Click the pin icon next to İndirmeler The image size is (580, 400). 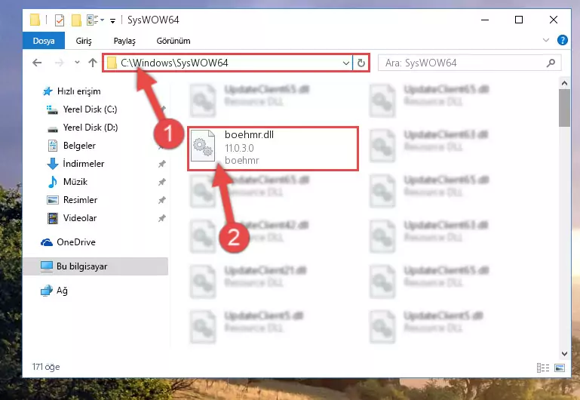click(161, 164)
